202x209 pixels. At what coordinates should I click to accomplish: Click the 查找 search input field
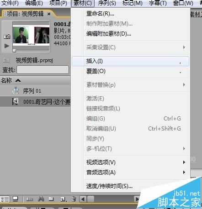43,70
